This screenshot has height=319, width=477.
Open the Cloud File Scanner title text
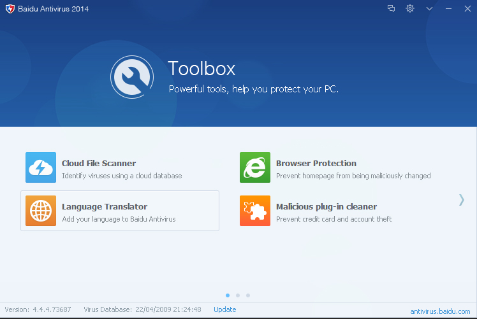pyautogui.click(x=99, y=163)
